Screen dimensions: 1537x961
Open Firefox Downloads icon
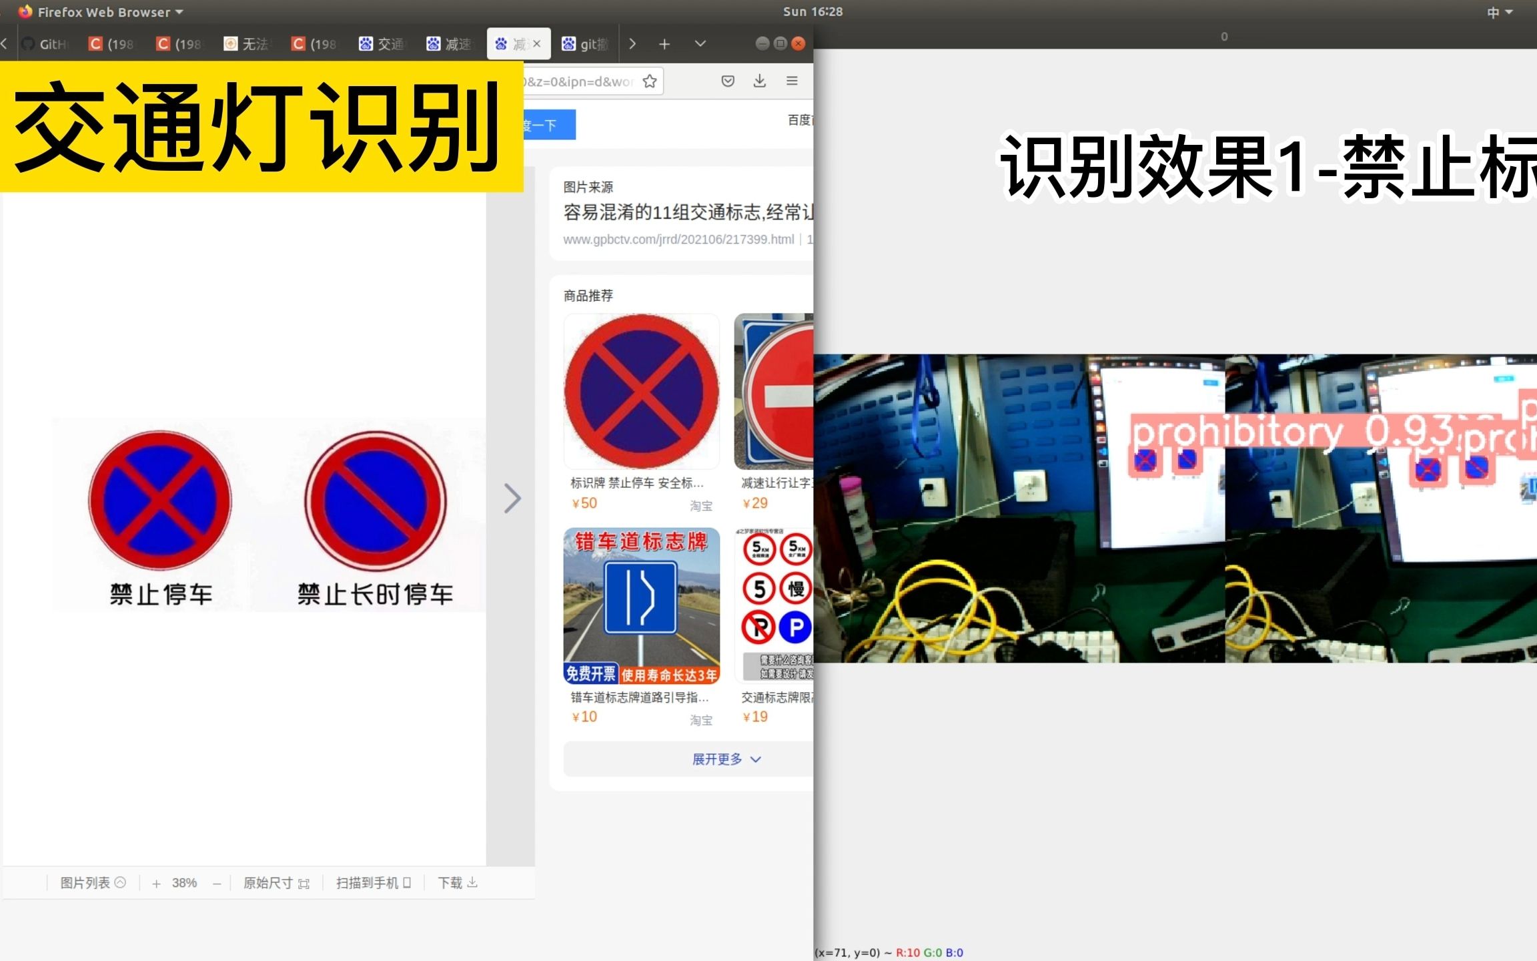[x=760, y=81]
